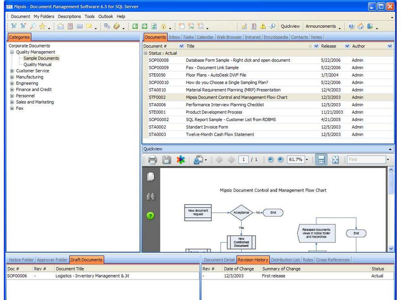Screen dimensions: 401x300
Task: Open the Document # column filter dropdown
Action: (x=182, y=46)
